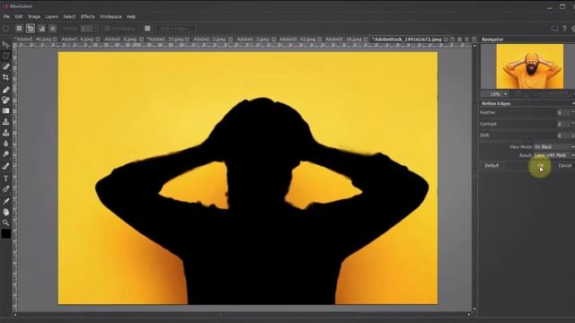Select the rectangular Selection tool
Viewport: 575px width, 323px height.
pos(5,56)
